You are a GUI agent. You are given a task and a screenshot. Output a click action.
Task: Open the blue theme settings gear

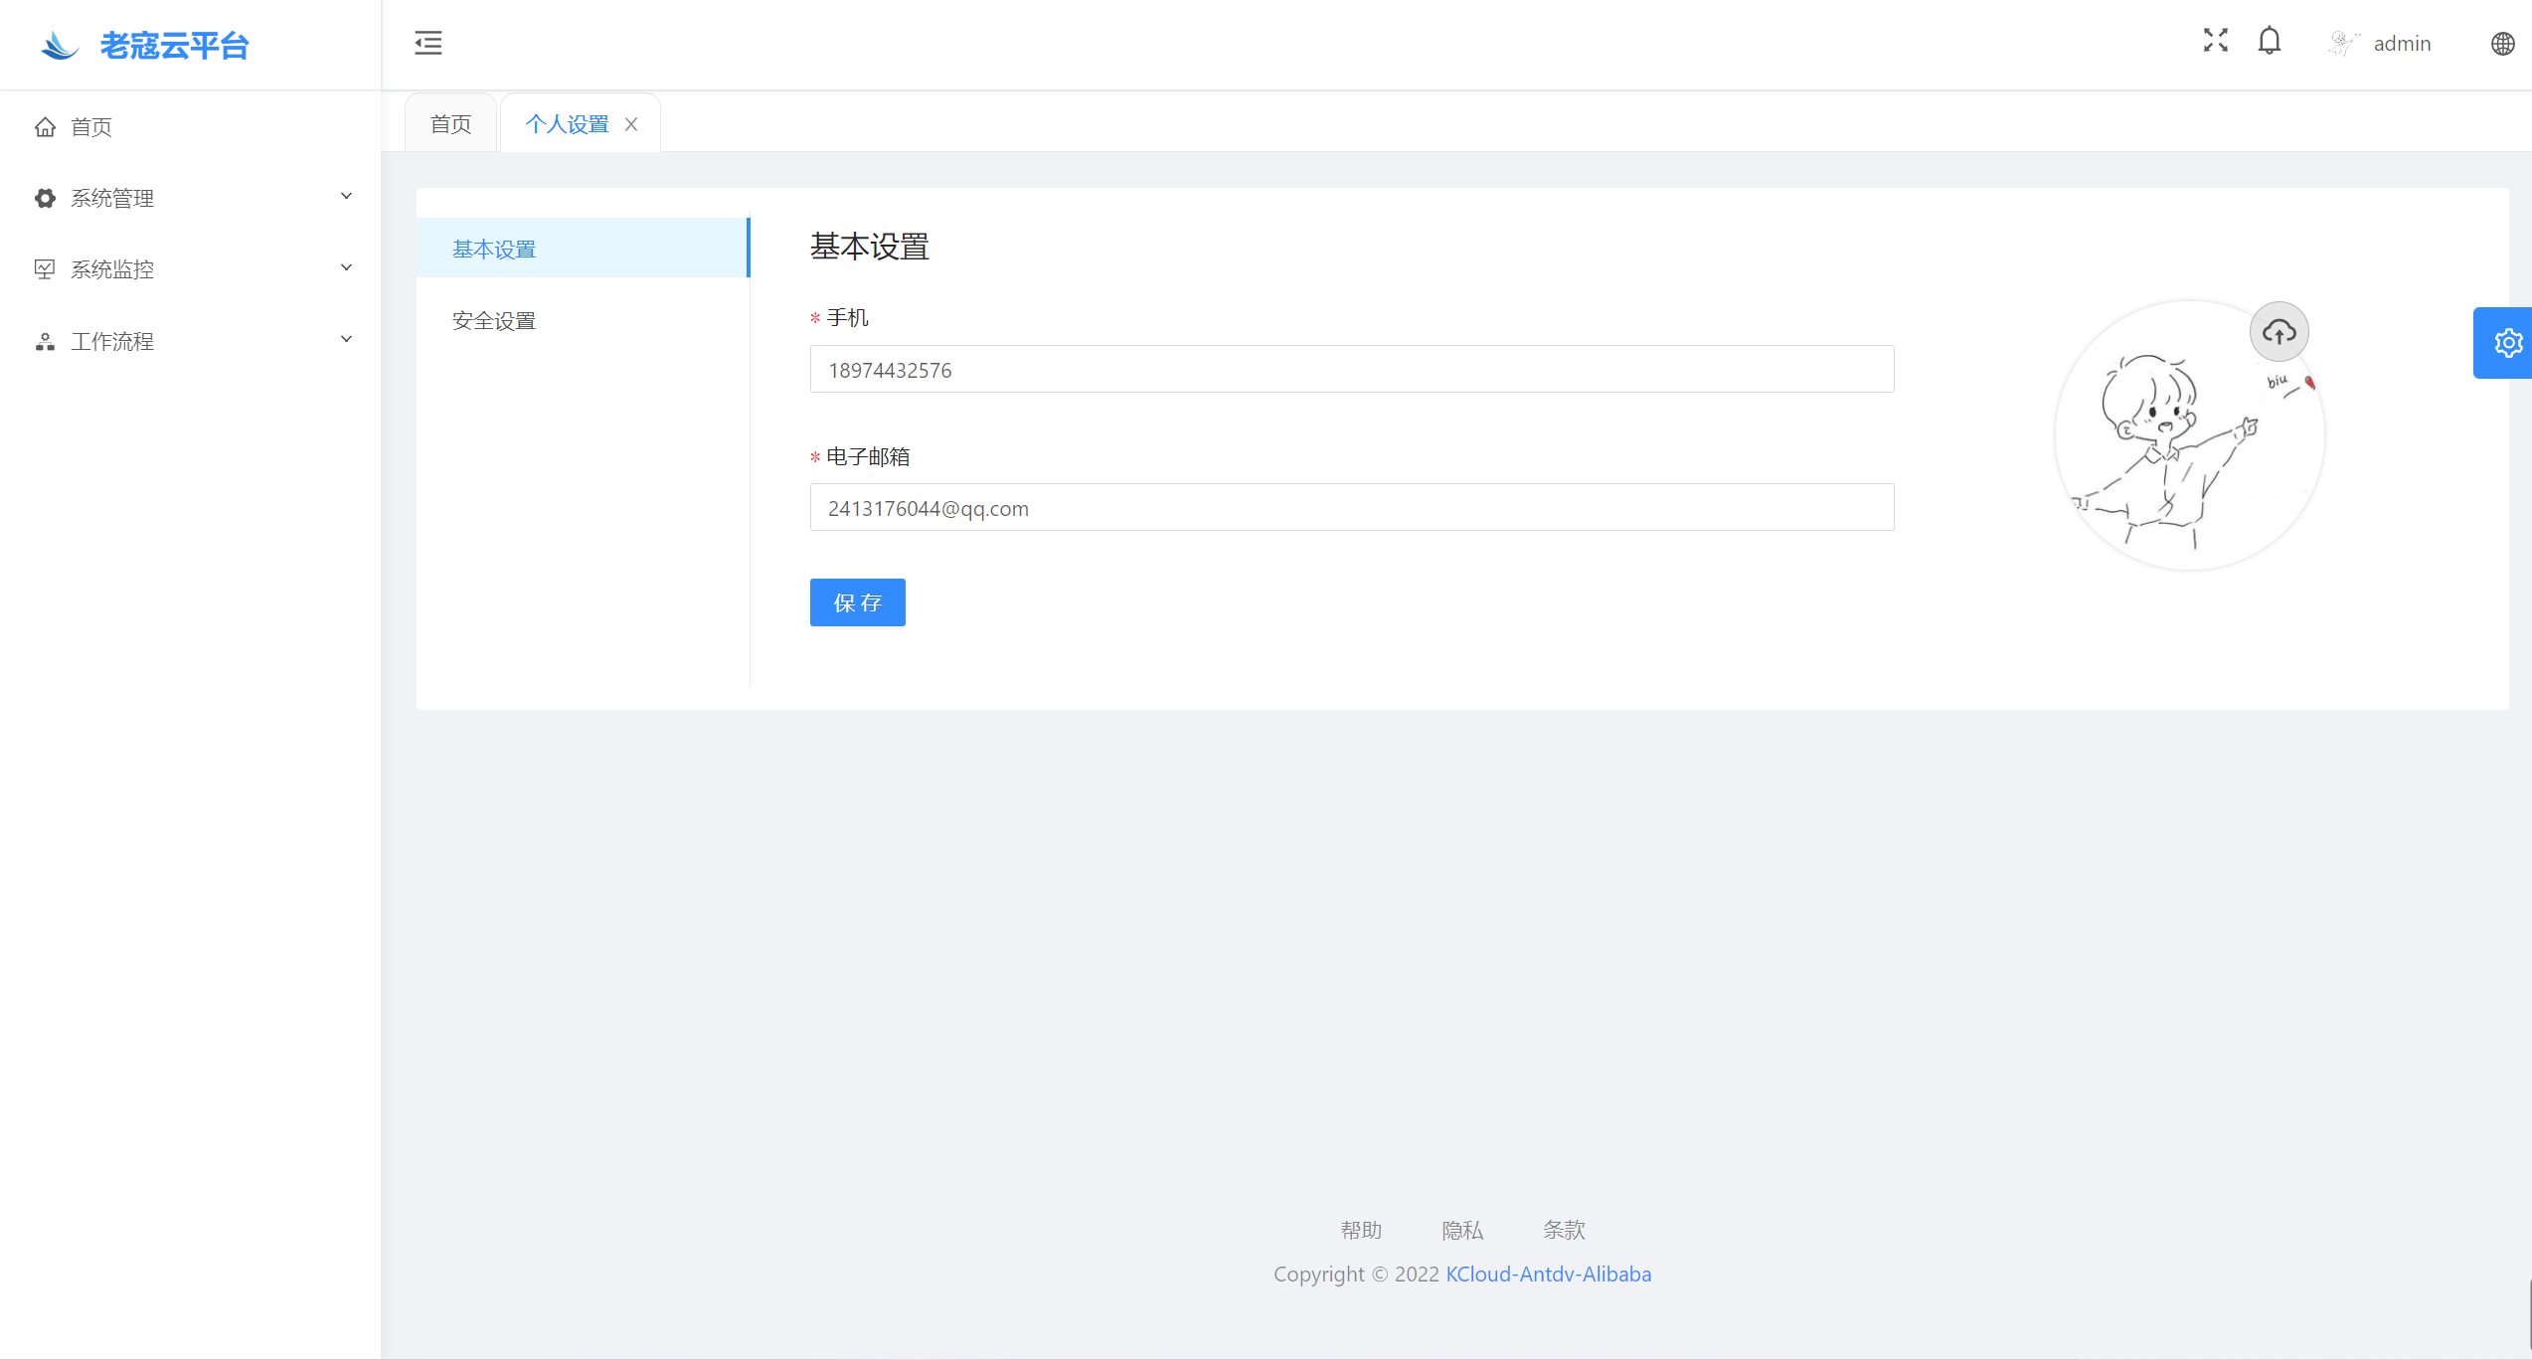tap(2507, 343)
